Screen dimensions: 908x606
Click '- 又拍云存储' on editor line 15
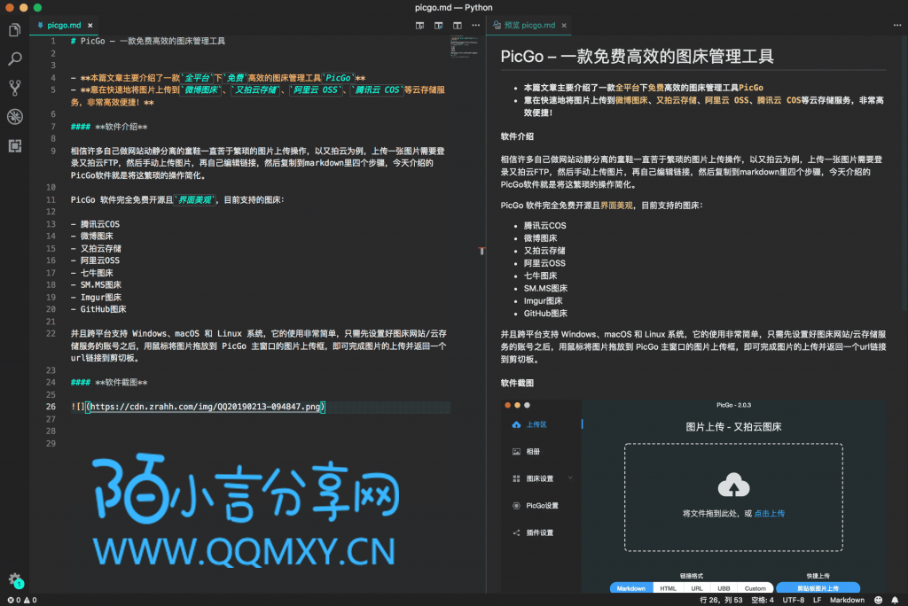(x=96, y=248)
